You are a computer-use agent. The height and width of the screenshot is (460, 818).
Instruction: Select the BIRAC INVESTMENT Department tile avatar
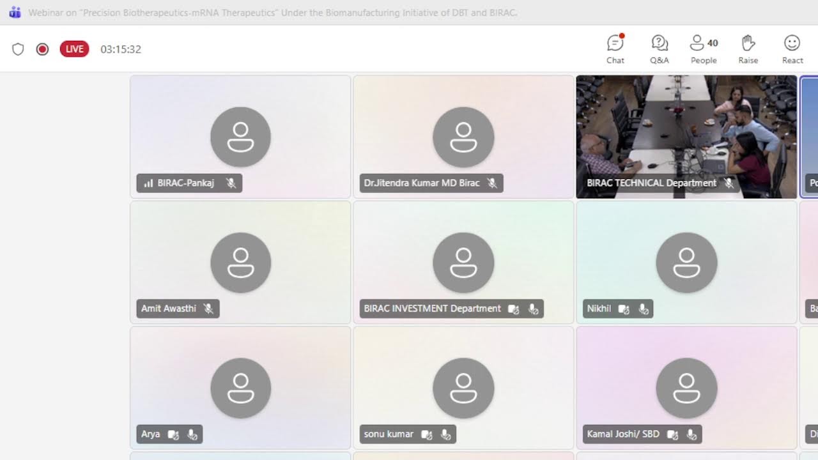pyautogui.click(x=463, y=263)
